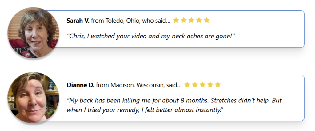This screenshot has width=315, height=131.
Task: Open Sarah V.'s profile photo
Action: 32,33
